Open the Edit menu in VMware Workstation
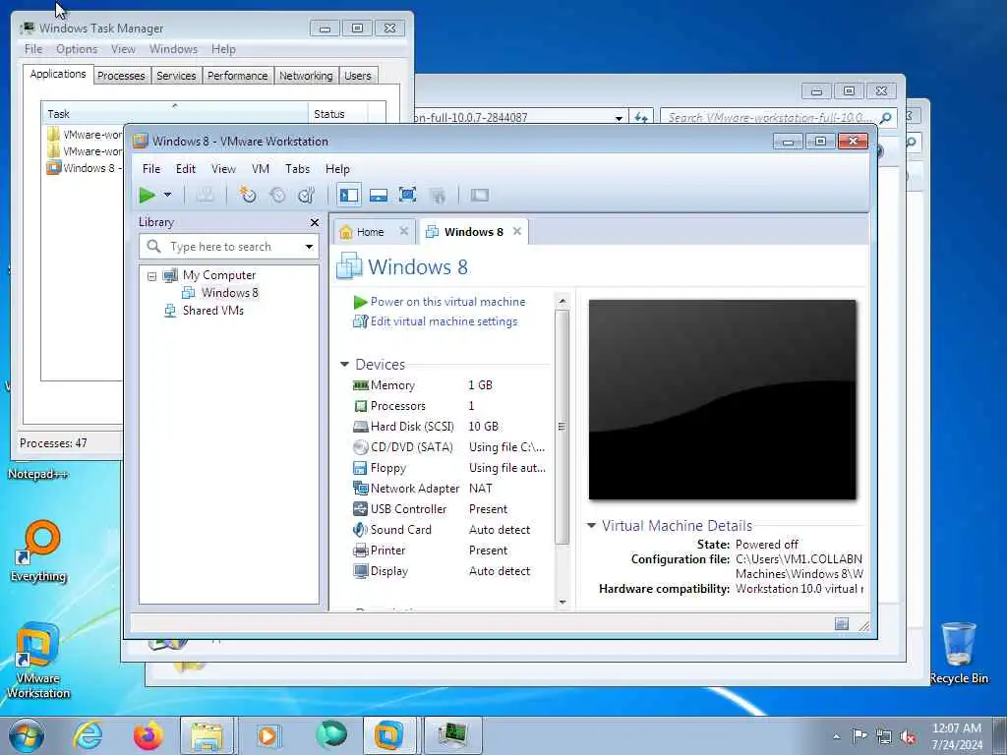 pyautogui.click(x=186, y=169)
